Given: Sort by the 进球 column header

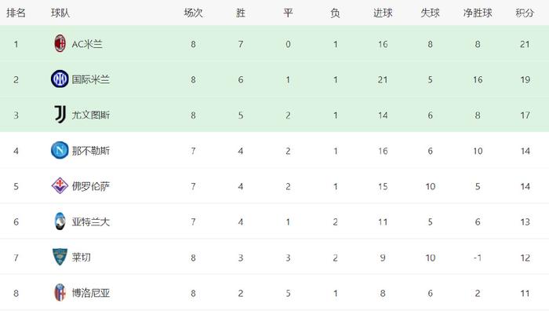Looking at the screenshot, I should click(383, 13).
